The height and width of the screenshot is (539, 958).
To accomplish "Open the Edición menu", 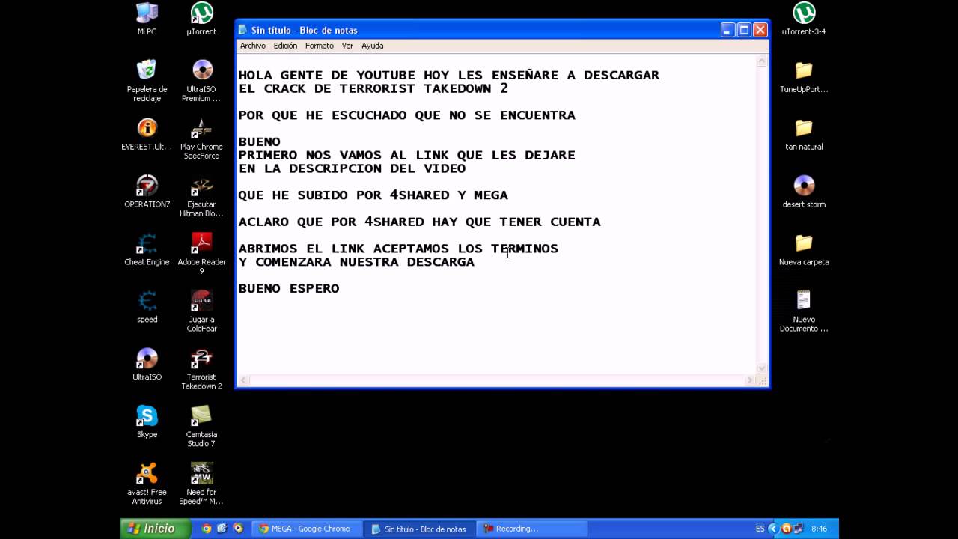I will click(285, 46).
